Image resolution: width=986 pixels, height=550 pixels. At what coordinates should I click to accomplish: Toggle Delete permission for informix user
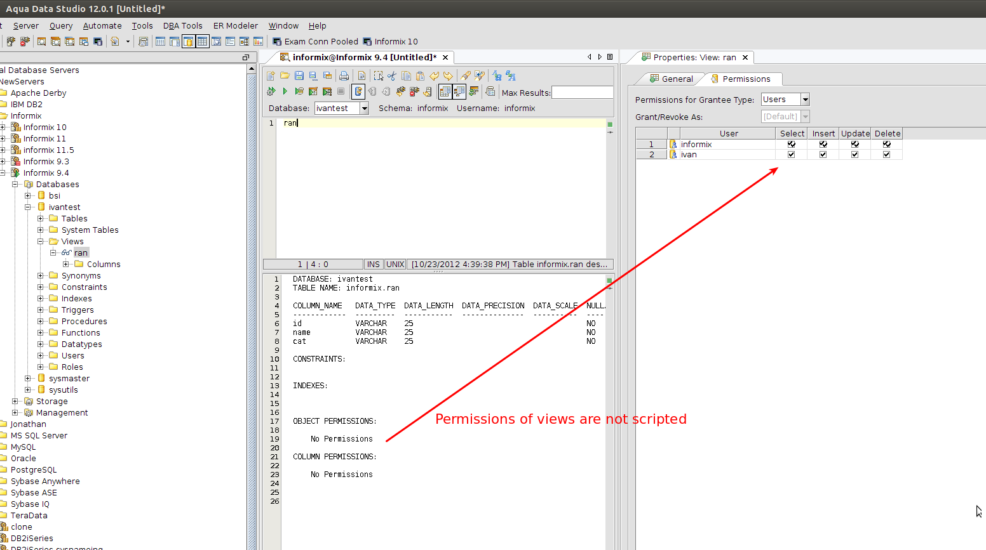pyautogui.click(x=887, y=144)
